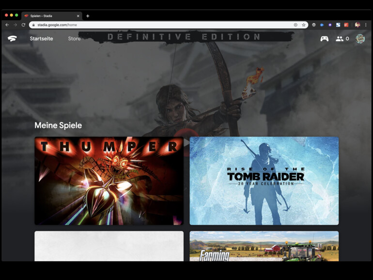Click the blue S extension icon
This screenshot has width=373, height=280.
coord(338,25)
